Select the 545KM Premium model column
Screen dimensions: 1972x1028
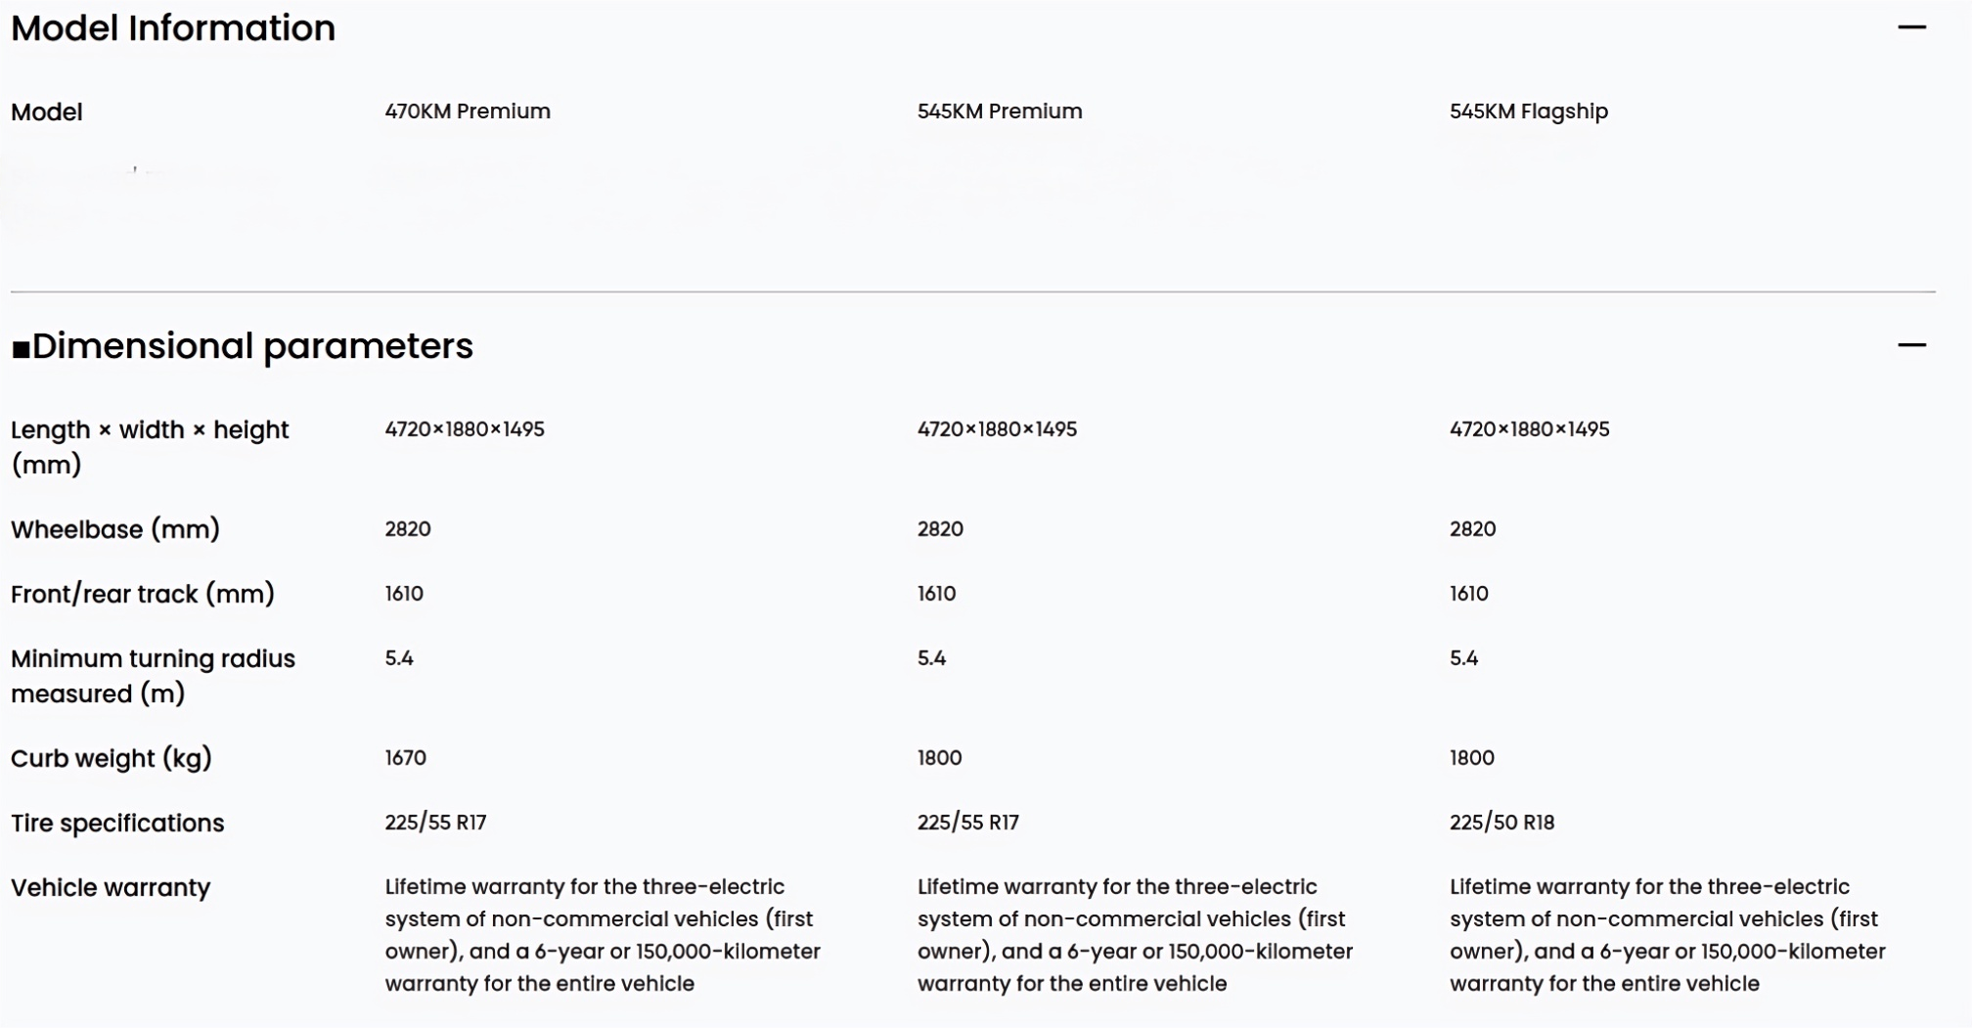point(1000,112)
